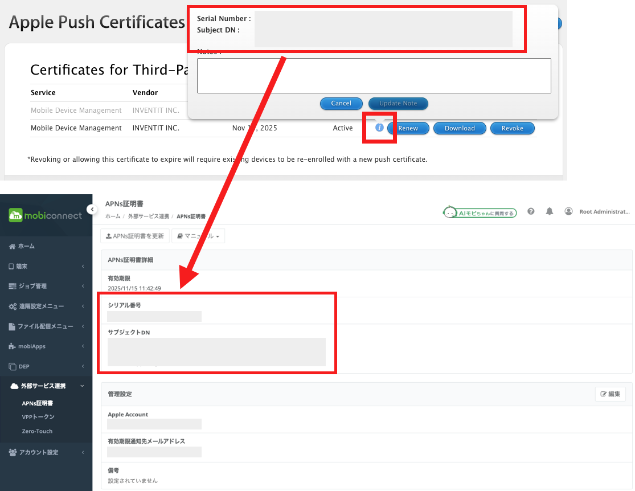This screenshot has width=635, height=491.
Task: Click the certificate info icon beside Renew
Action: [379, 128]
